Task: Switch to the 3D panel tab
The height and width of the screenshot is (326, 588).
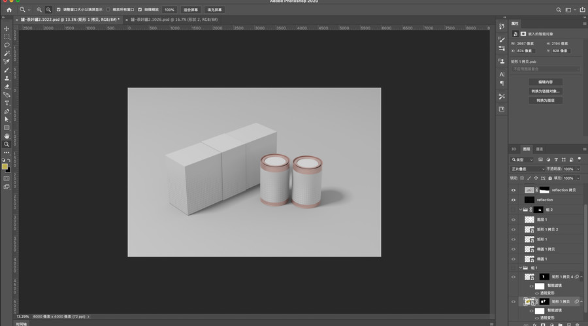Action: point(514,150)
